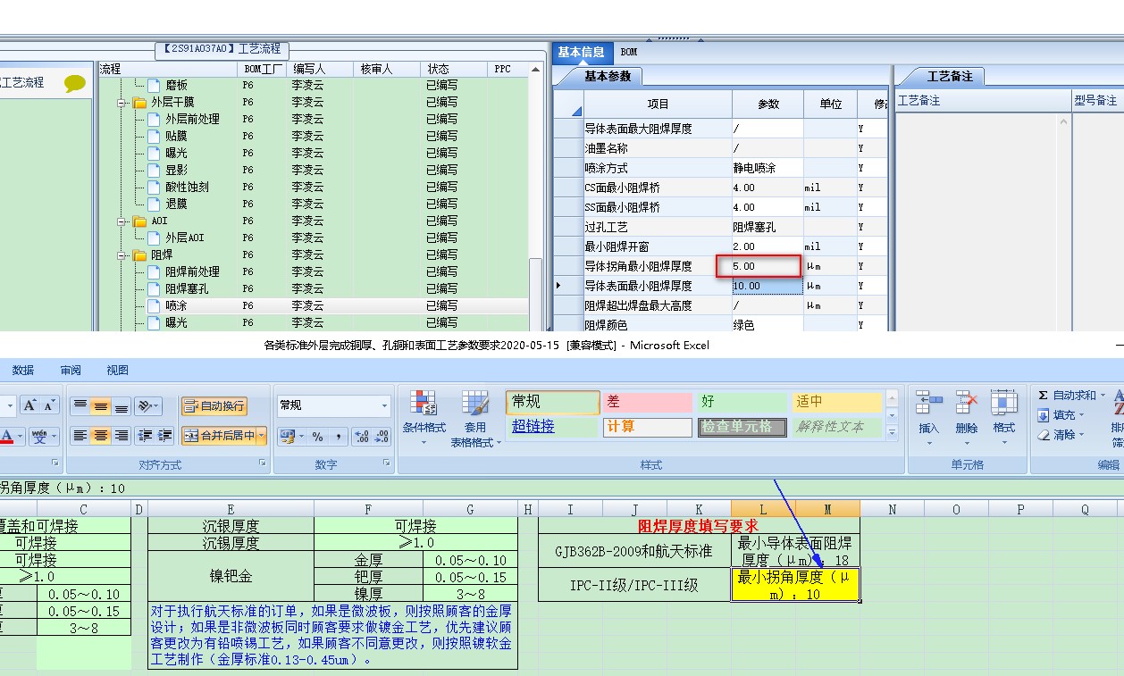
Task: Select the 酸性蚀刻 tree item
Action: click(x=187, y=188)
